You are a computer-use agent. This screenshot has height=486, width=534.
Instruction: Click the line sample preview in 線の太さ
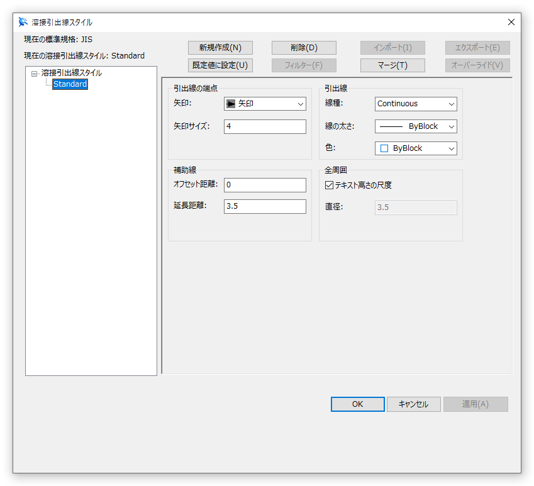(x=391, y=126)
